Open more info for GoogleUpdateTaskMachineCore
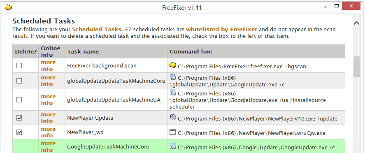The width and height of the screenshot is (365, 153). point(48,147)
